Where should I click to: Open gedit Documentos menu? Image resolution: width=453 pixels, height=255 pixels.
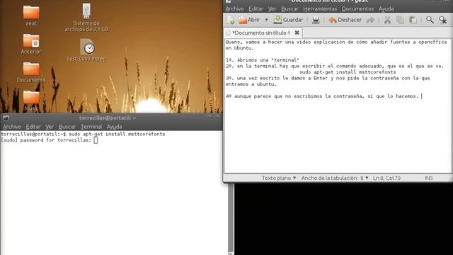coord(357,9)
